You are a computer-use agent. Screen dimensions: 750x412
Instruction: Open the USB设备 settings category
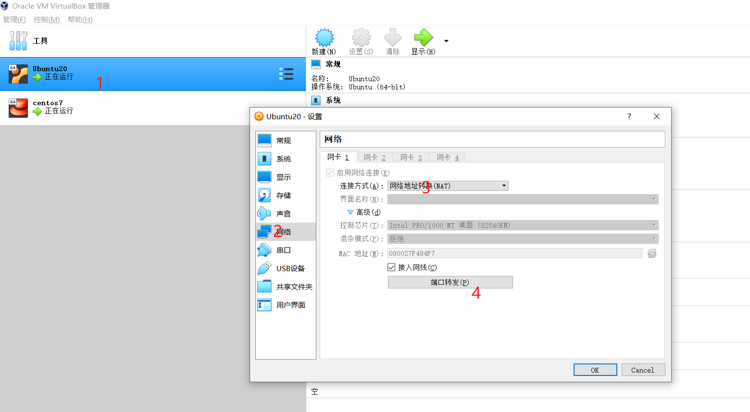tap(286, 268)
